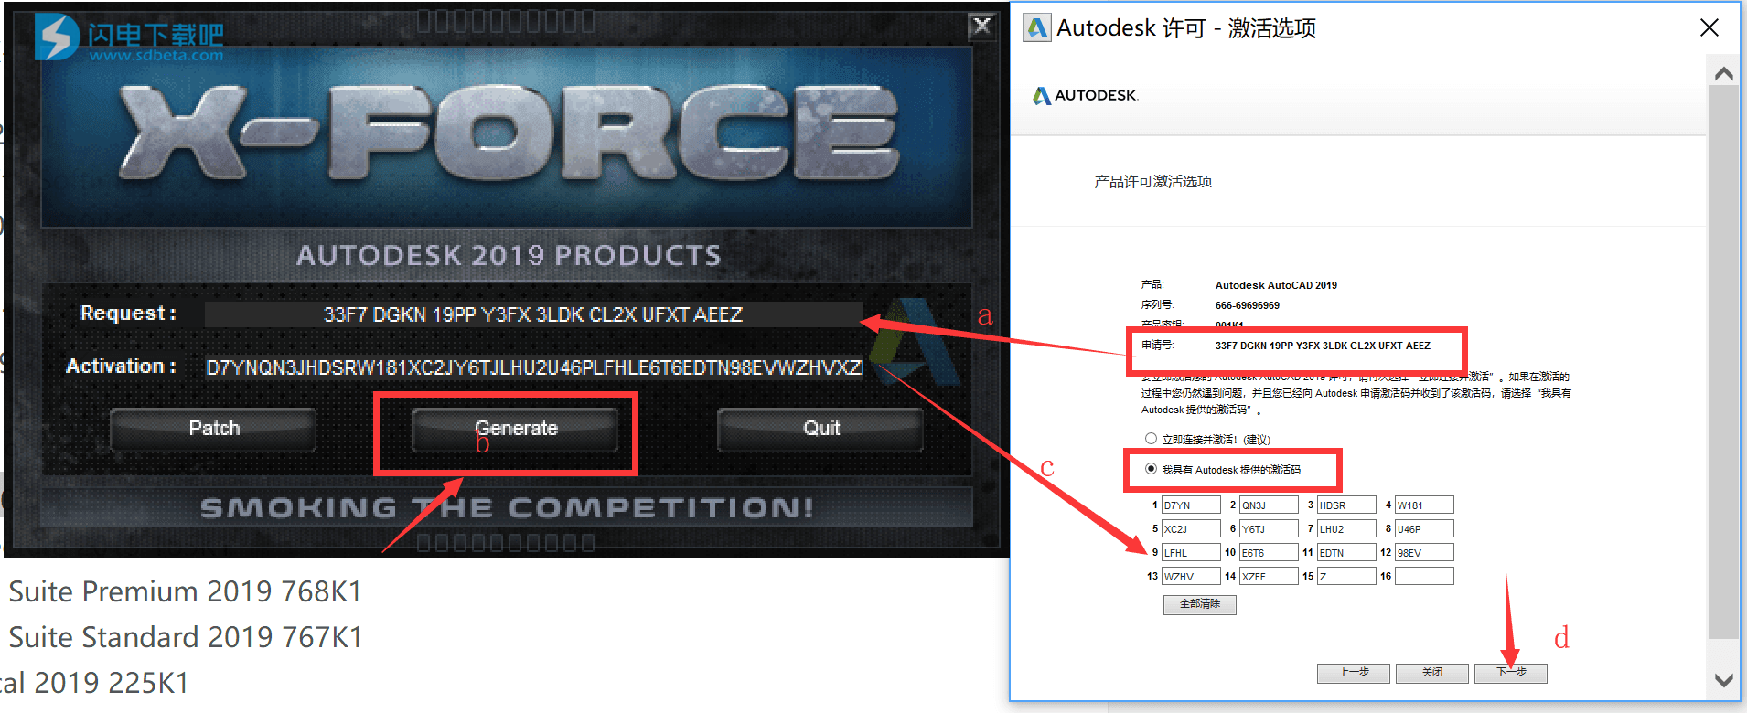
Task: Click the Autodesk logo in dialog header
Action: (x=1085, y=95)
